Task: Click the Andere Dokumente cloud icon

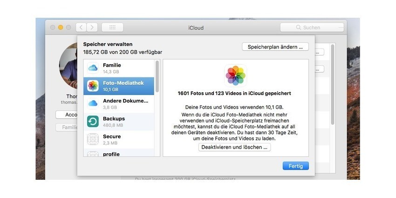Action: coord(93,103)
